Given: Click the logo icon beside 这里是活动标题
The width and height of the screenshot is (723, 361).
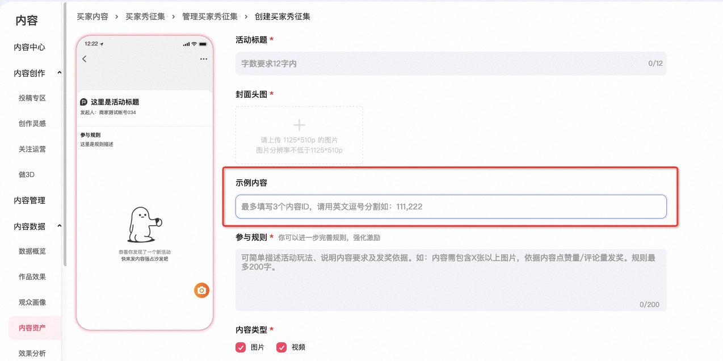Looking at the screenshot, I should click(x=83, y=102).
